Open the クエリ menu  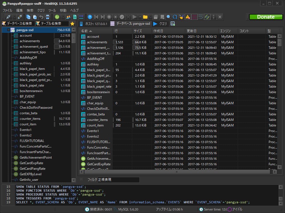[41, 10]
